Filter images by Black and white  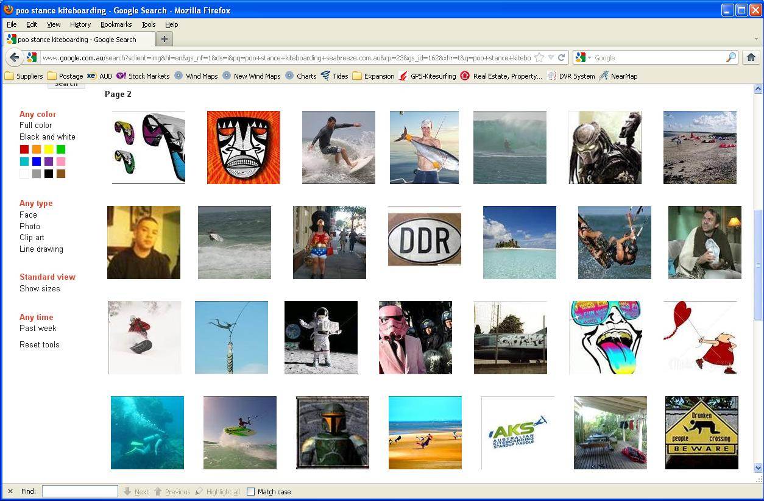47,137
